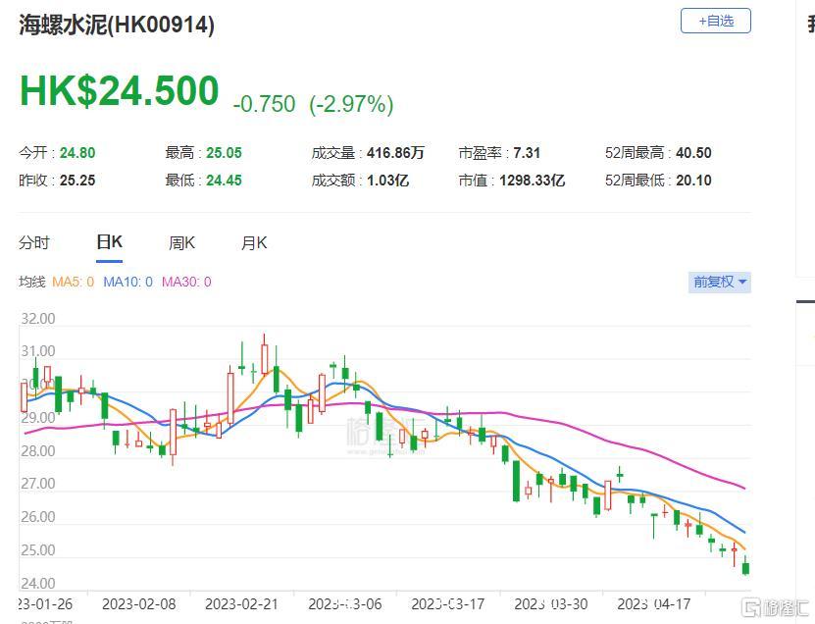Image resolution: width=815 pixels, height=624 pixels.
Task: Click the 成交额 value 1.03亿
Action: click(x=387, y=181)
